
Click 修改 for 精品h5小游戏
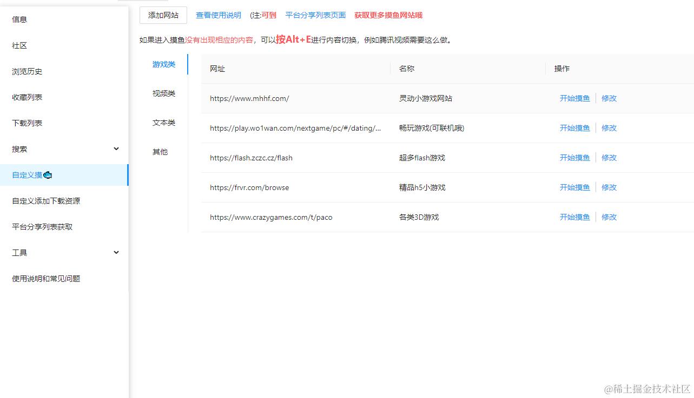[609, 187]
